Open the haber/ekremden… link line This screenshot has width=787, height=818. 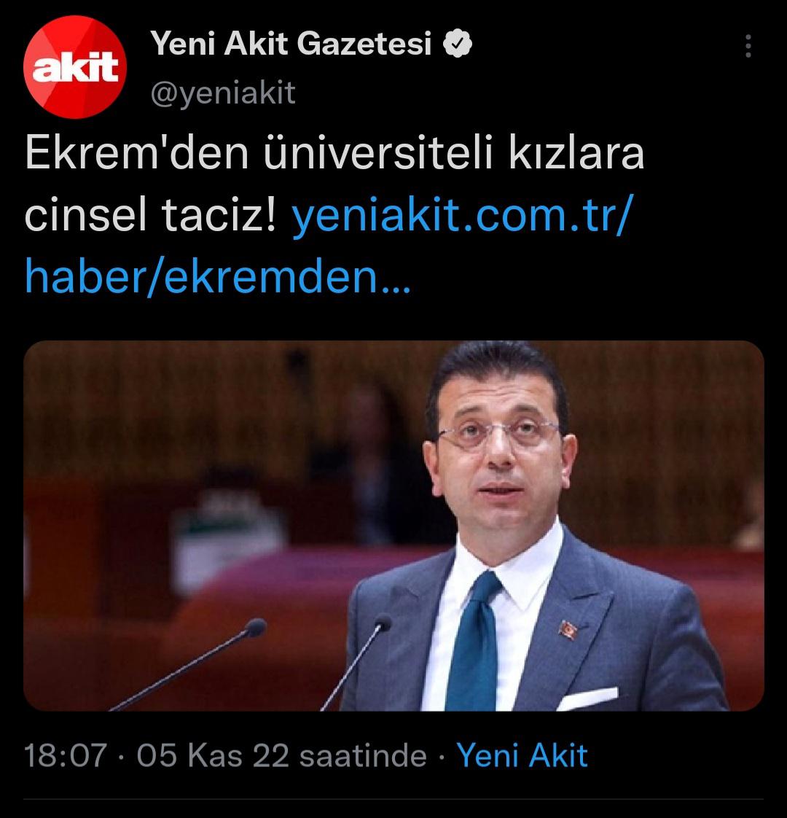(x=218, y=277)
